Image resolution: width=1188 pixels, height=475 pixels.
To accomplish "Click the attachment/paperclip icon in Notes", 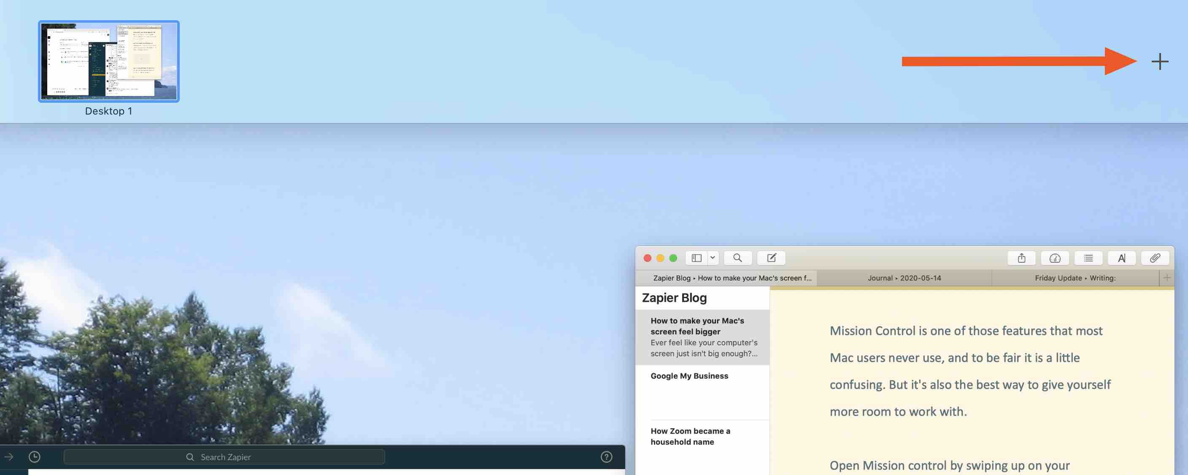I will 1155,258.
